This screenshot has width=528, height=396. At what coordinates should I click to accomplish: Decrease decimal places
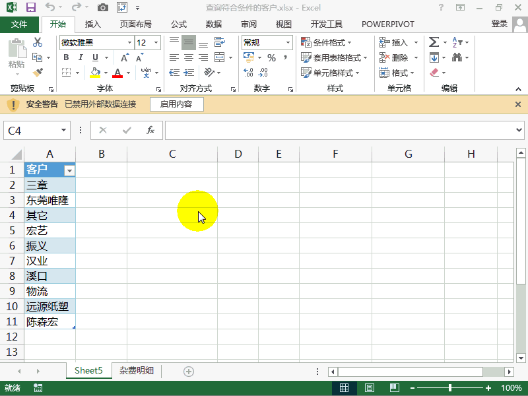coord(263,73)
